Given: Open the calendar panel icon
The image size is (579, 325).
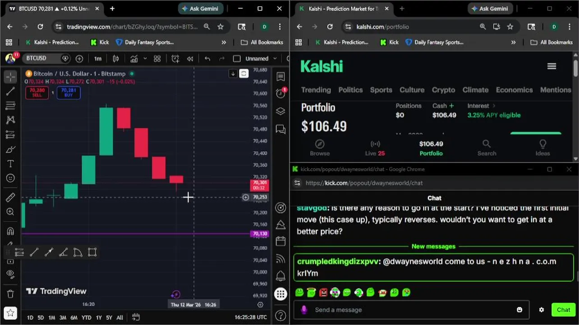Looking at the screenshot, I should click(x=280, y=241).
